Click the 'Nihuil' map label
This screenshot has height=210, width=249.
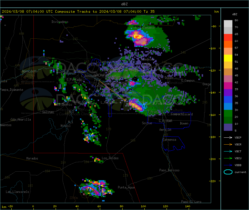click(x=65, y=126)
